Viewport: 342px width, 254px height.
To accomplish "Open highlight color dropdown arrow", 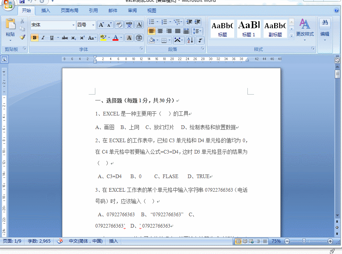I will tap(109, 38).
